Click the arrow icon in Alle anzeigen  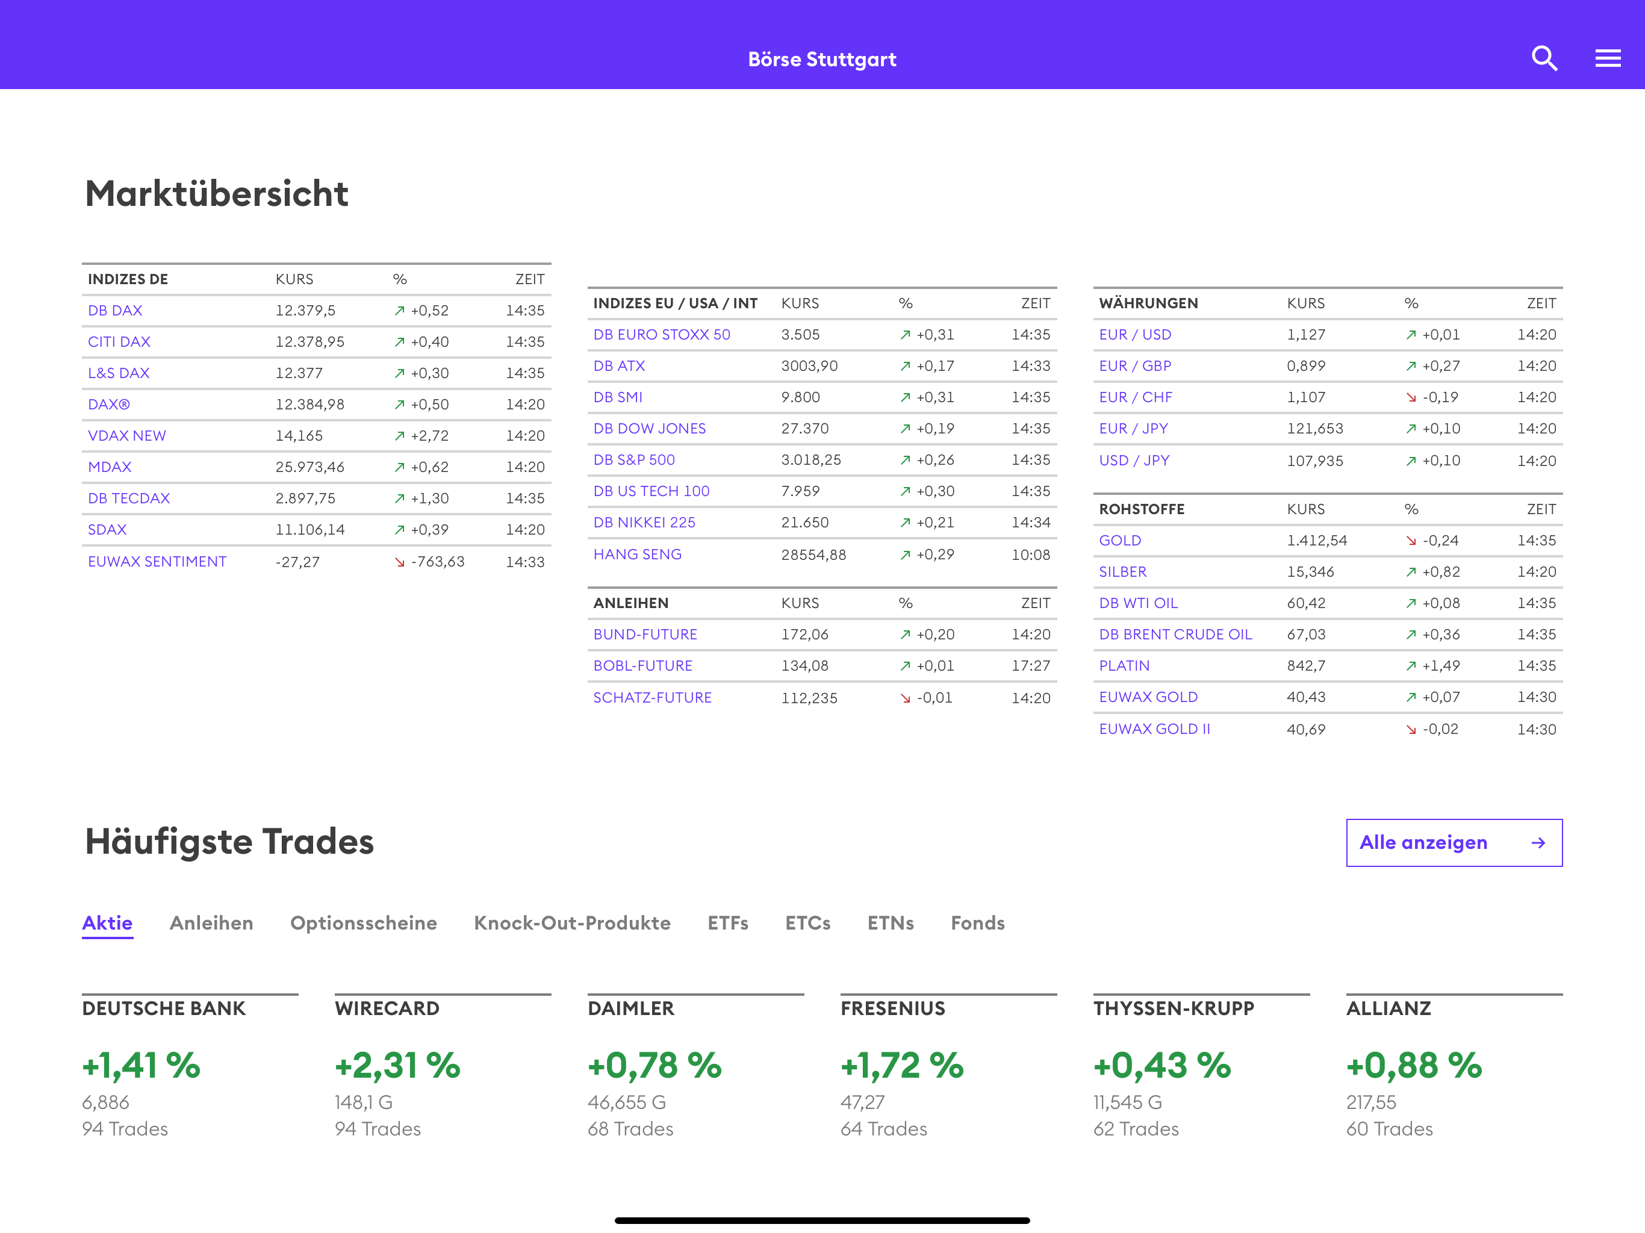click(x=1538, y=843)
